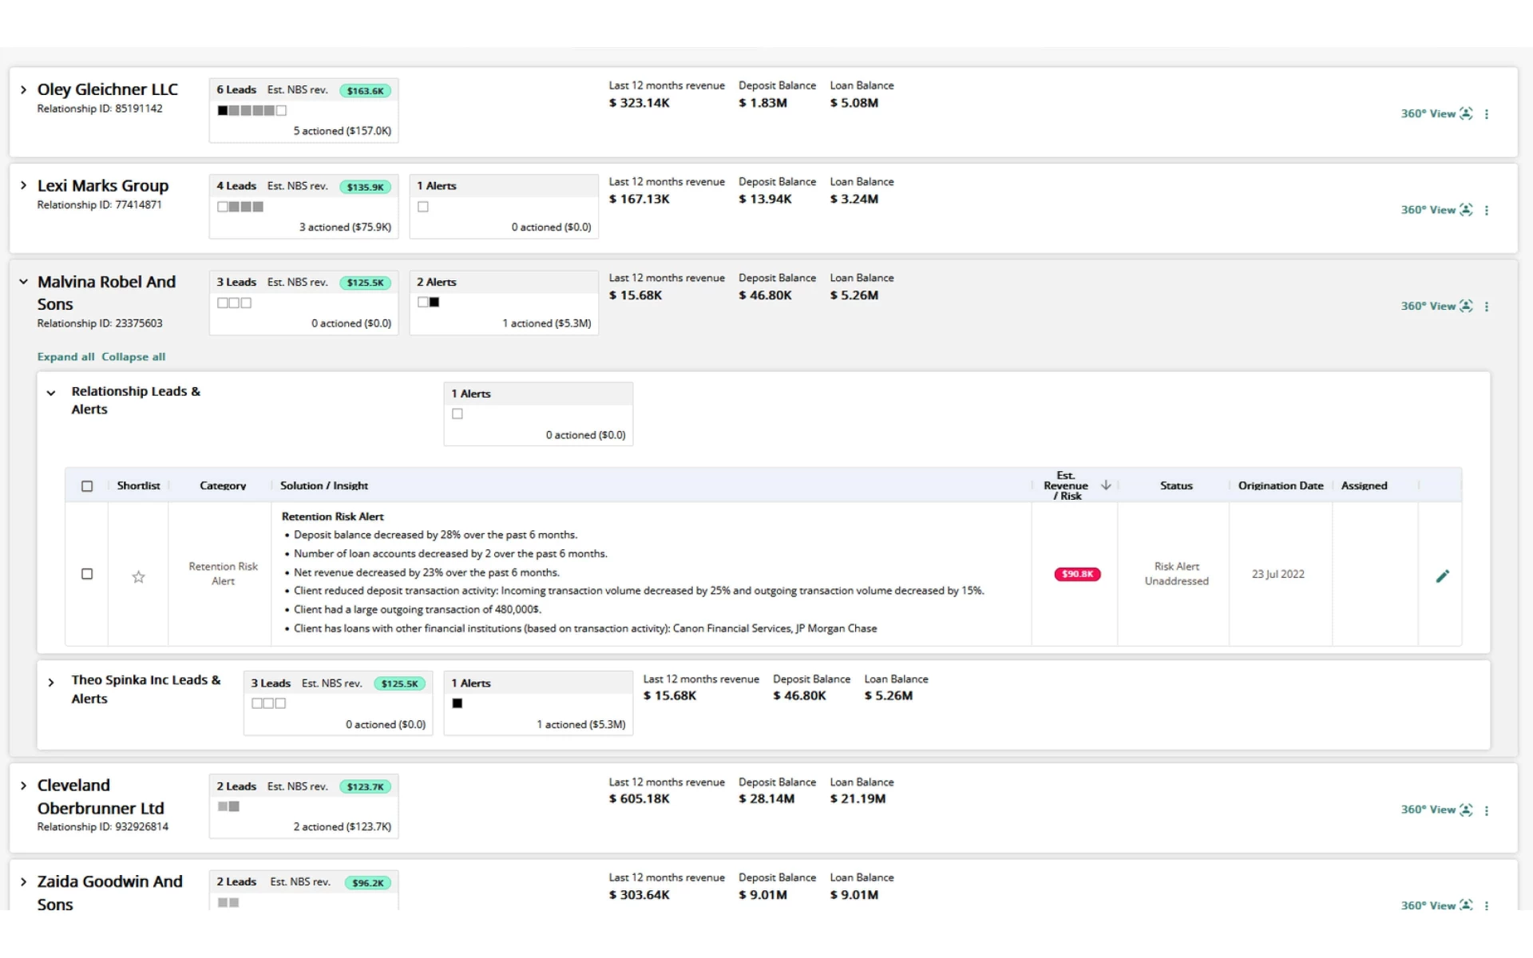The height and width of the screenshot is (958, 1533).
Task: Click $123.7K badge for Cleveland Oberbrunner leads
Action: pos(365,787)
